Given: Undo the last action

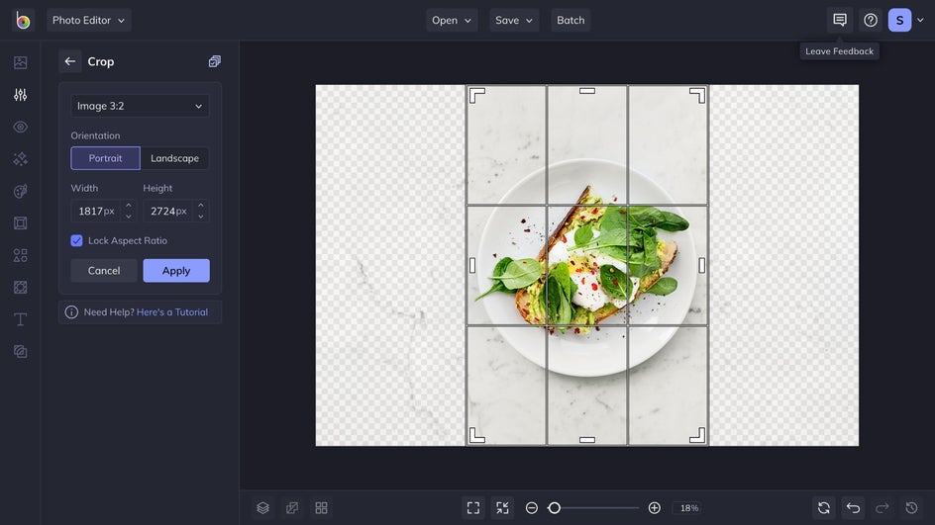Looking at the screenshot, I should point(854,508).
